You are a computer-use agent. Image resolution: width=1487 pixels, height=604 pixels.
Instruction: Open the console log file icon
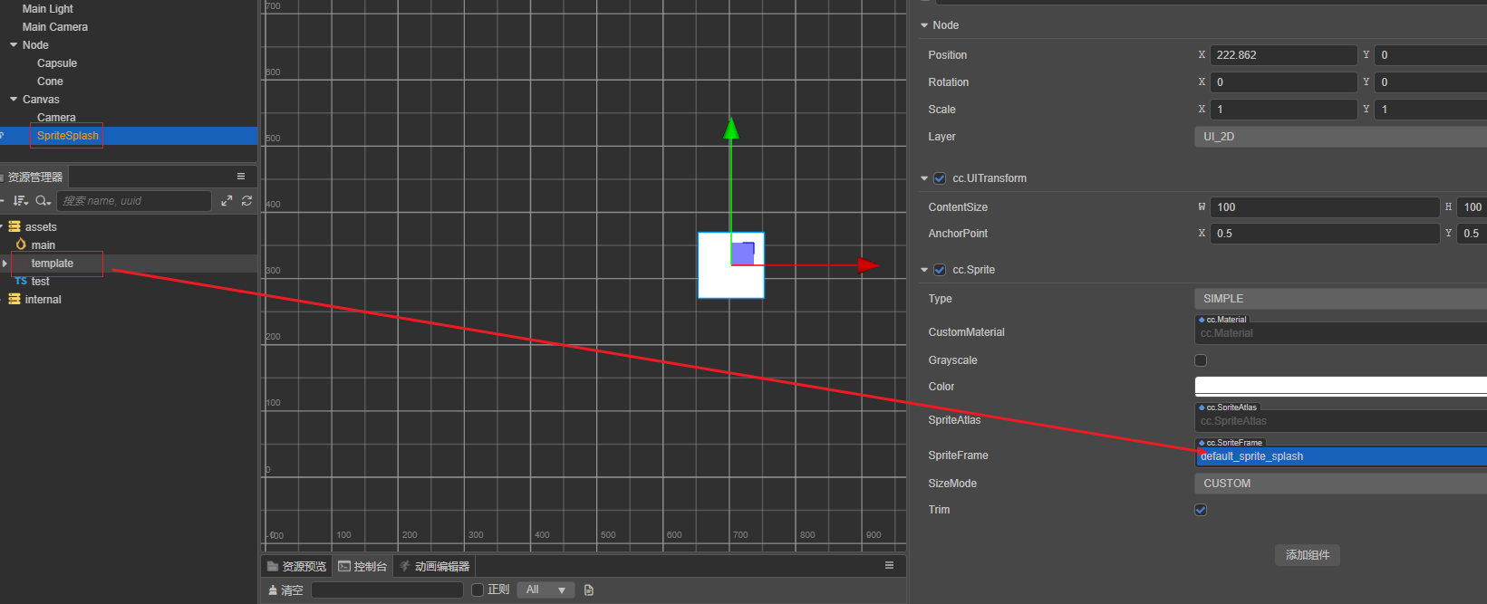(589, 590)
